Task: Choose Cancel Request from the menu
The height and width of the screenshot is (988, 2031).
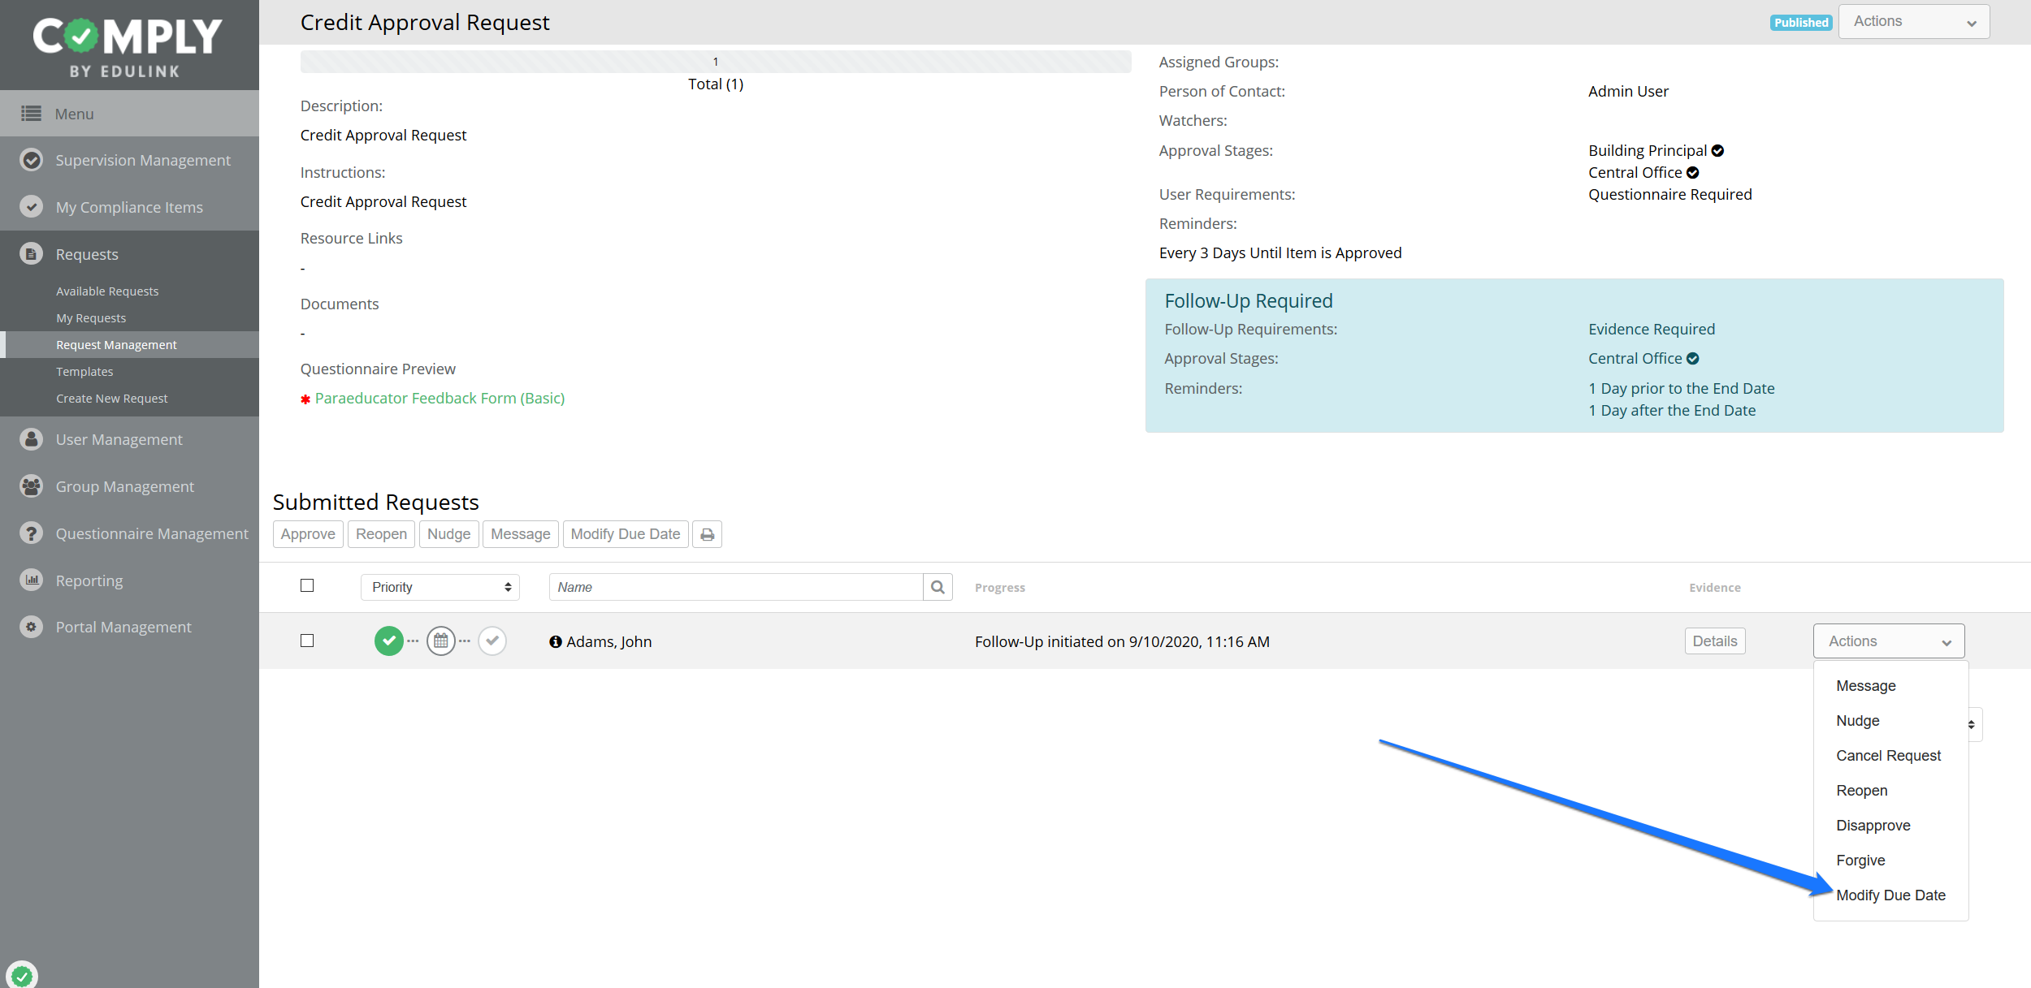Action: point(1888,756)
